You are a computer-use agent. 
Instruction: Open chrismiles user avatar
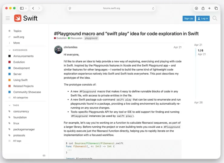click(58, 50)
